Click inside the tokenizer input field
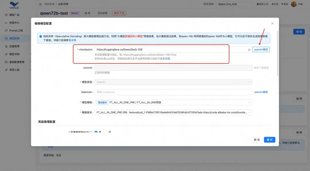The height and width of the screenshot is (171, 310). coord(172,92)
